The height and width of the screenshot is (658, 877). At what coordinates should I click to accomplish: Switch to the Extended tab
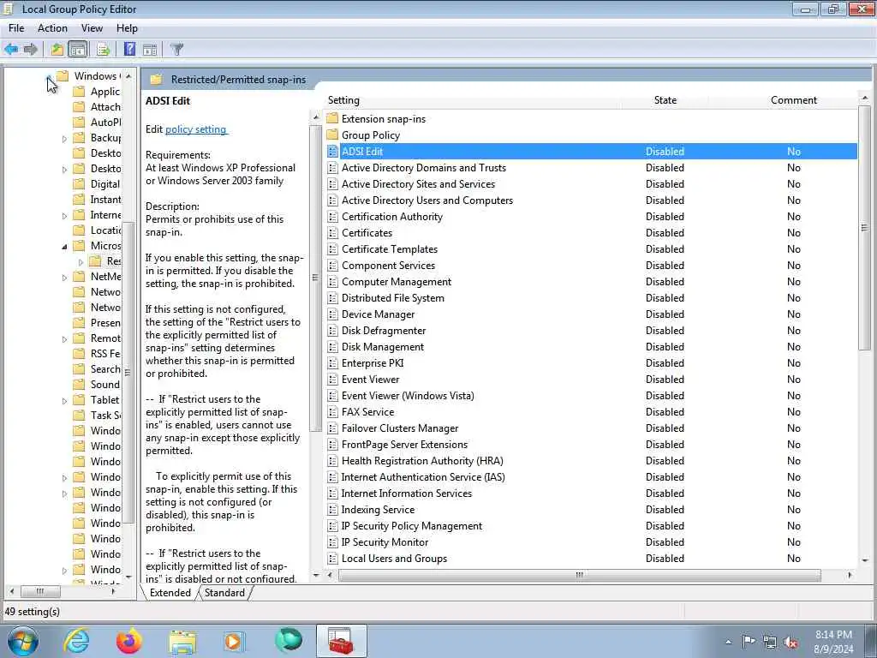(x=170, y=593)
